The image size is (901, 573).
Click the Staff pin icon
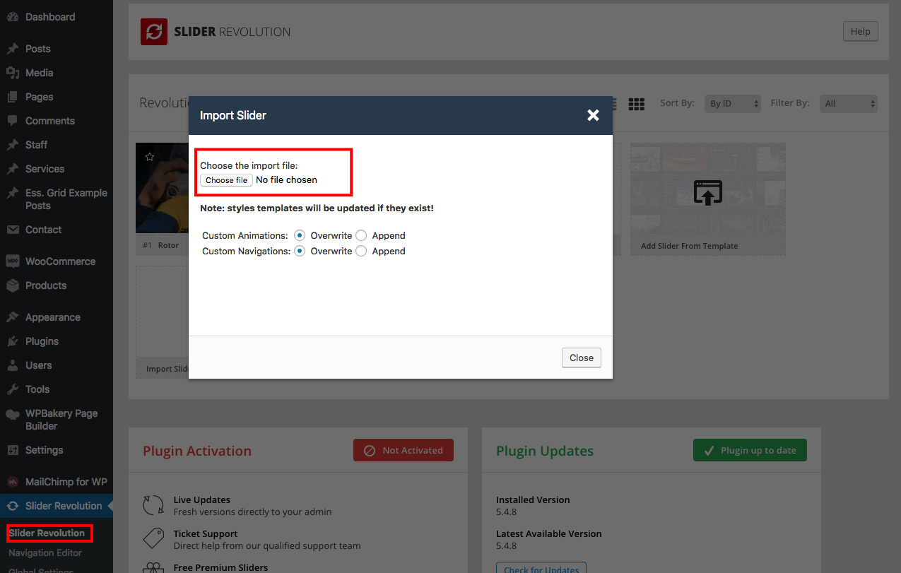(x=12, y=145)
